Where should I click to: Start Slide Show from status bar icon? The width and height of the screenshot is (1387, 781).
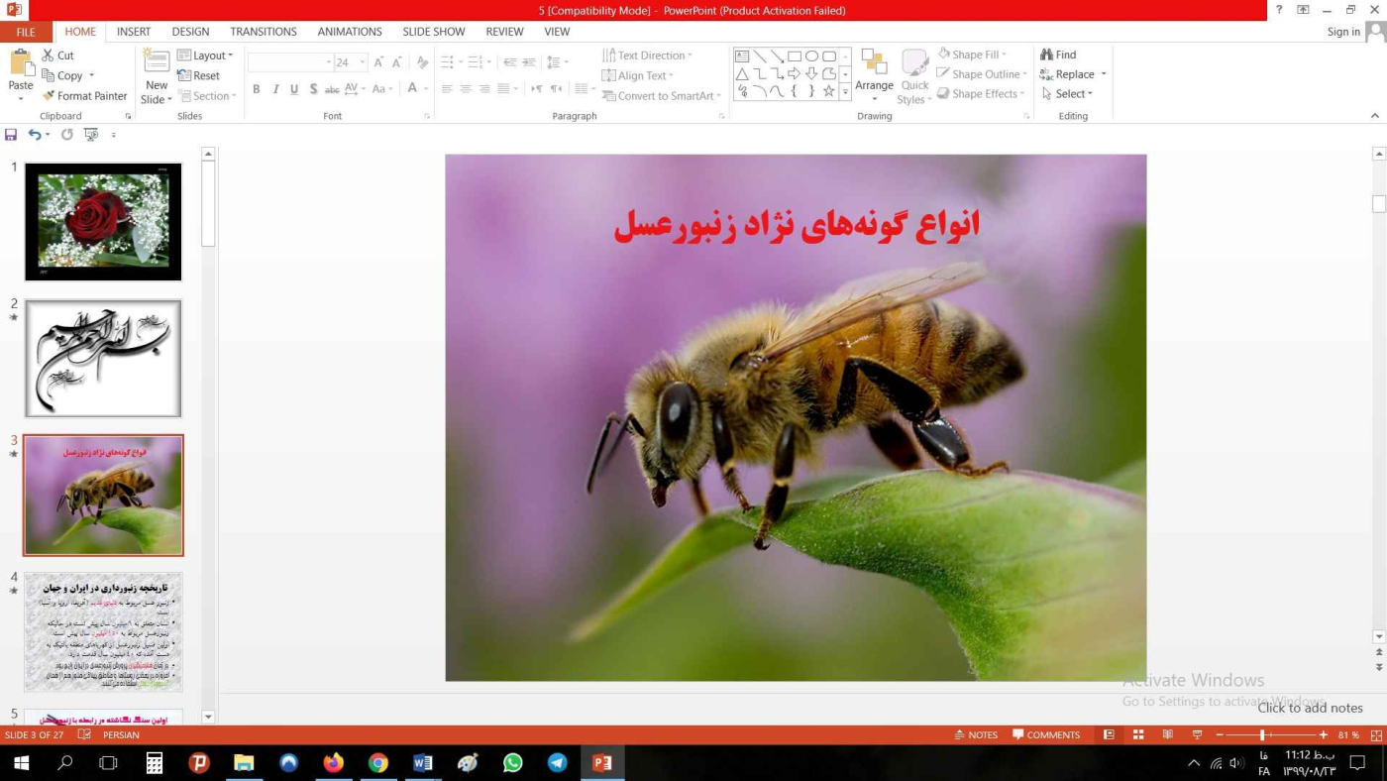1197,735
